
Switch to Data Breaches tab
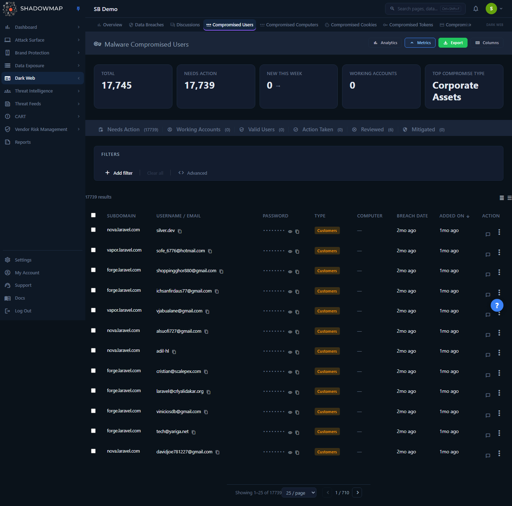[146, 25]
